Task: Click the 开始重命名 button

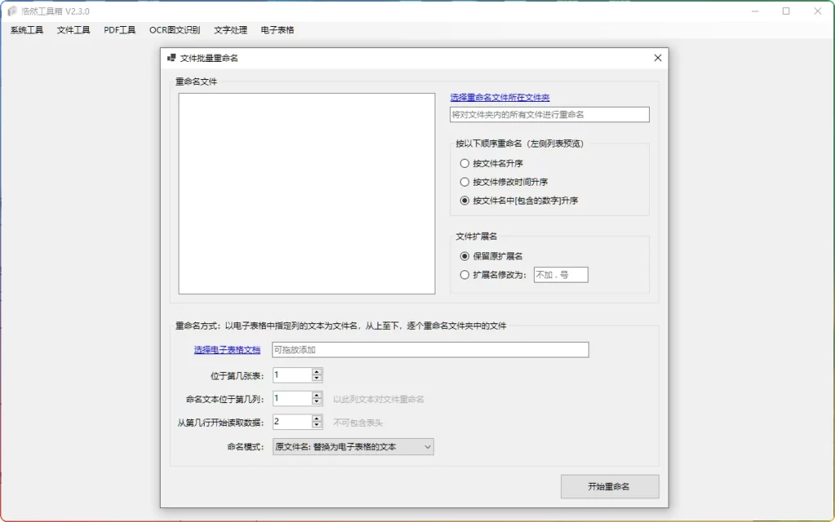Action: [609, 486]
